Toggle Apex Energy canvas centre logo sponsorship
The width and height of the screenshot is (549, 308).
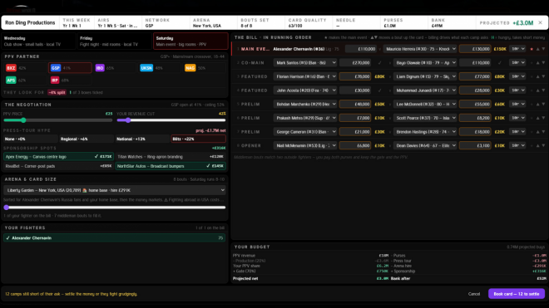click(58, 157)
